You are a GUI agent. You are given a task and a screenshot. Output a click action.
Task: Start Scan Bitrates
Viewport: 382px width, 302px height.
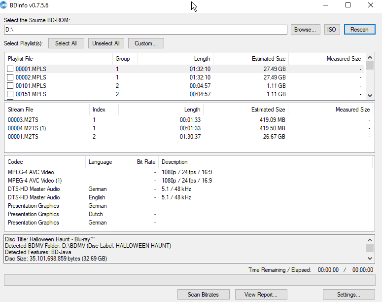click(x=204, y=295)
